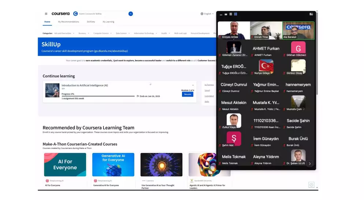The image size is (364, 200).
Task: Click the blue search magnifier button
Action: (x=131, y=14)
